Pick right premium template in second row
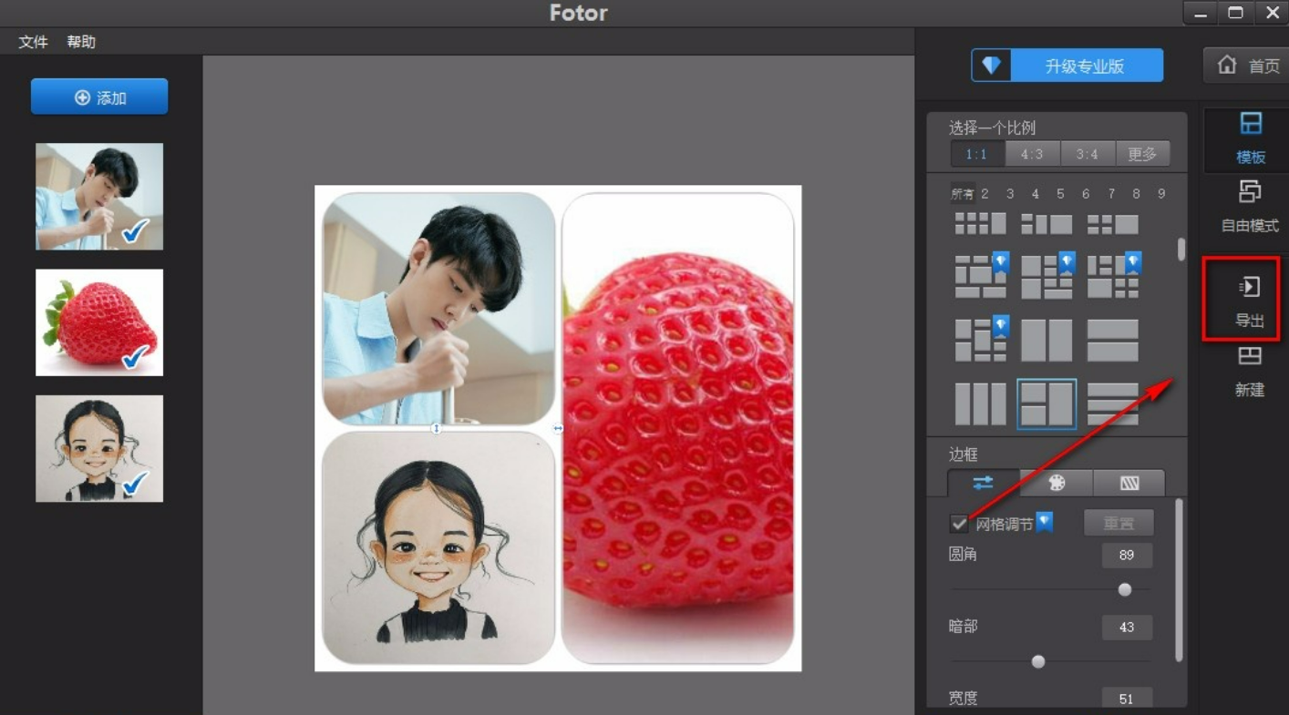The height and width of the screenshot is (715, 1289). point(1113,276)
